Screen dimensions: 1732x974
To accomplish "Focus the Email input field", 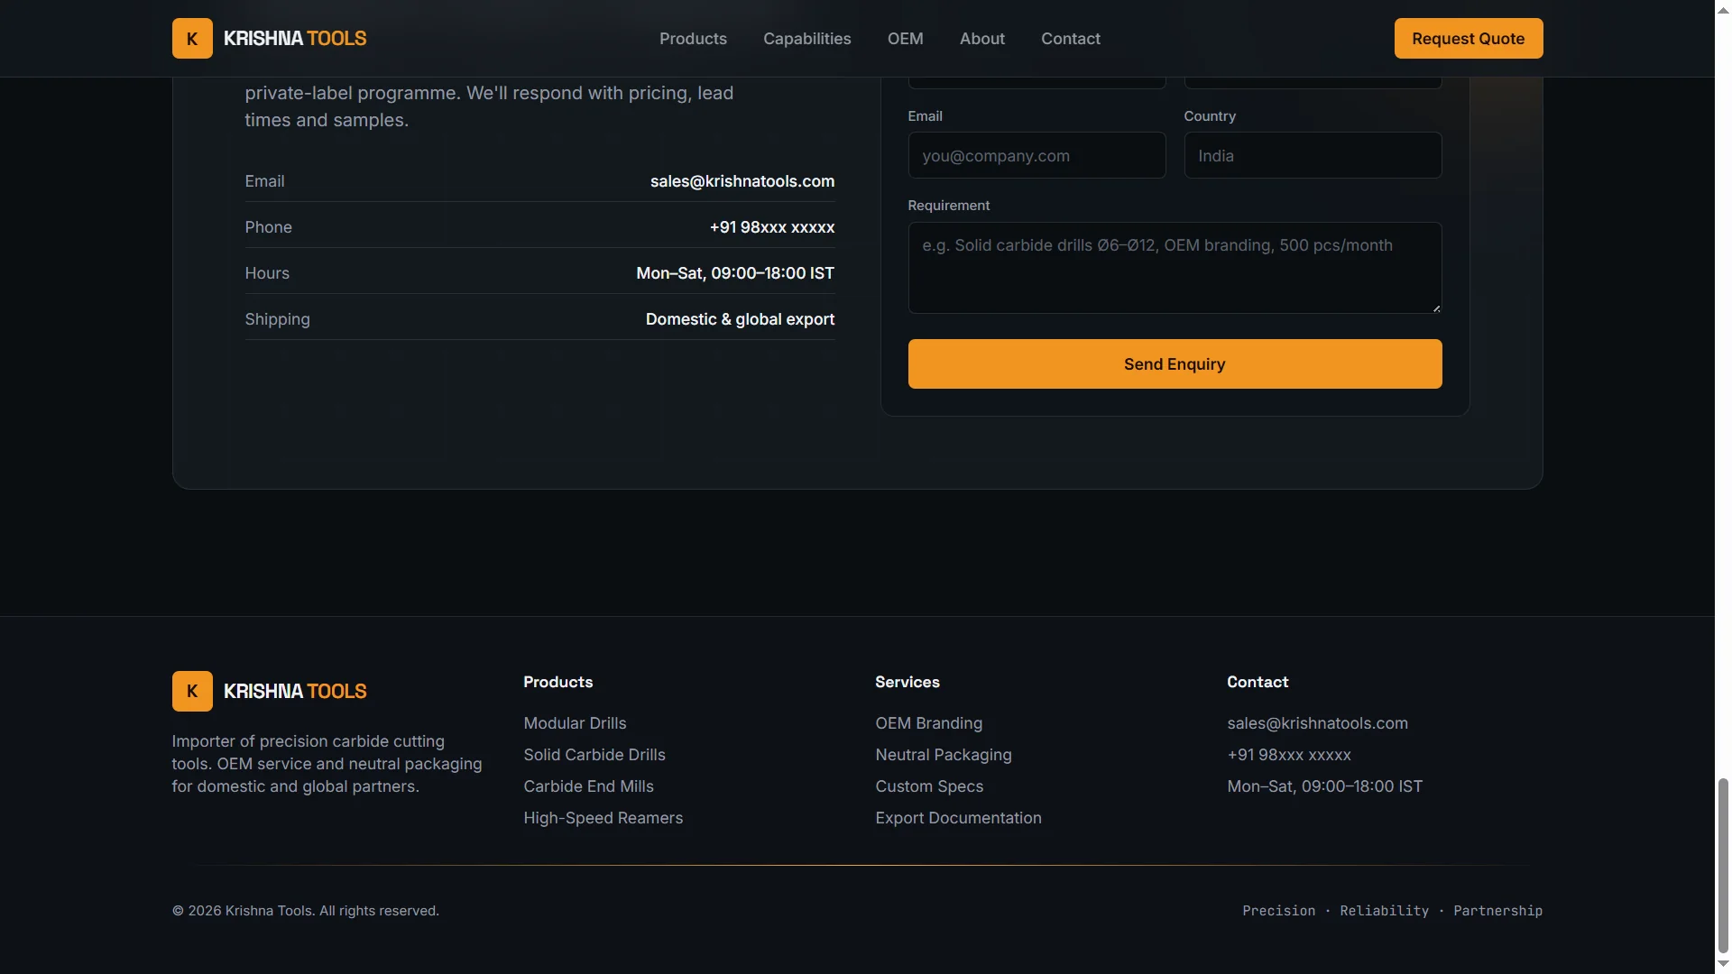I will click(x=1036, y=155).
